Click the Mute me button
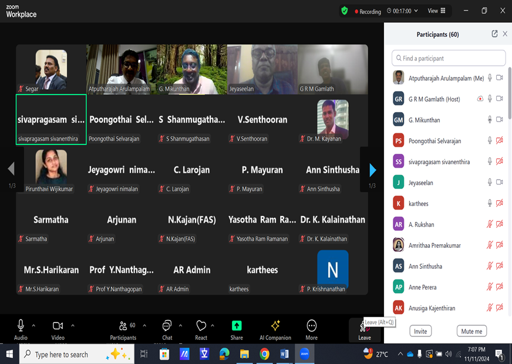The height and width of the screenshot is (364, 512). tap(471, 331)
